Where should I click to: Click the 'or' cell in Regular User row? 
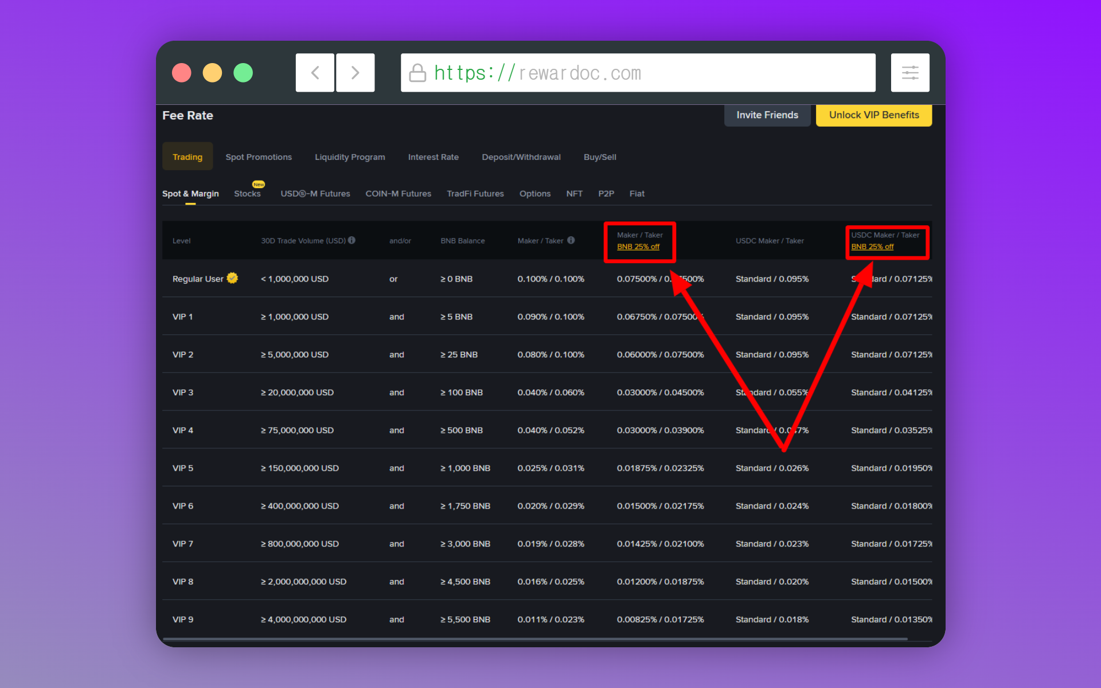coord(393,279)
